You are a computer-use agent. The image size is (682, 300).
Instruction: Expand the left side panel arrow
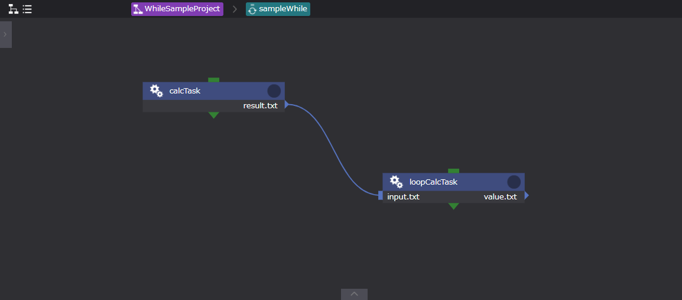(5, 34)
